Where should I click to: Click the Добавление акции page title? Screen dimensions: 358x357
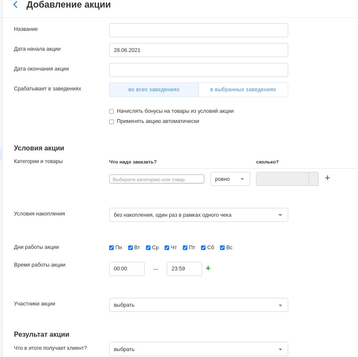69,5
